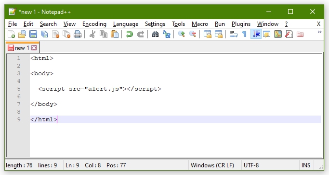This screenshot has height=175, width=329.
Task: Click line number 1 in margin
Action: [19, 58]
